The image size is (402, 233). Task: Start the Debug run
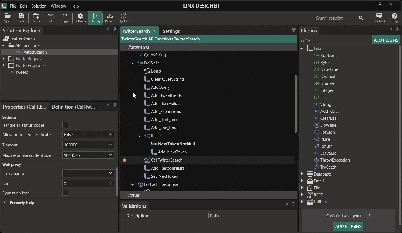click(95, 18)
